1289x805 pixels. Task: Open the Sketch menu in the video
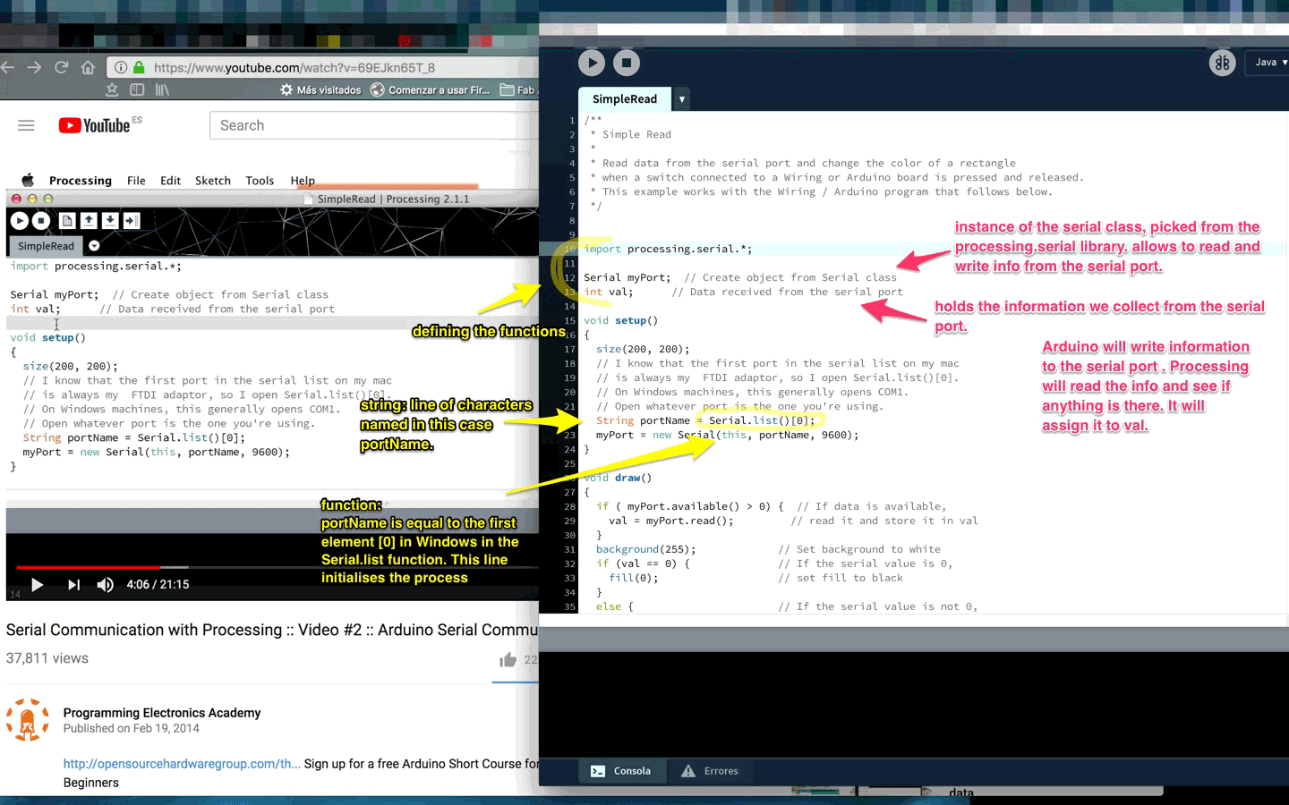pos(213,181)
